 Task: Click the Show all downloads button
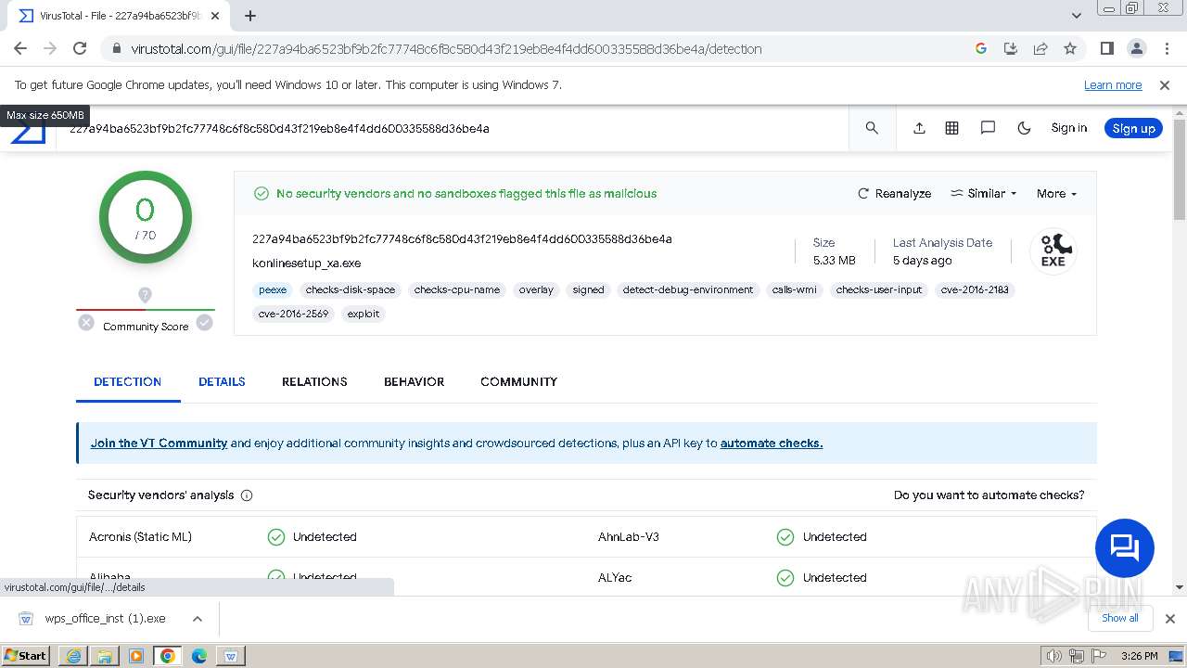click(x=1120, y=618)
